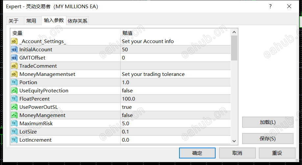This screenshot has width=302, height=165.
Task: Click the InitialAccount integer type icon
Action: pos(14,50)
